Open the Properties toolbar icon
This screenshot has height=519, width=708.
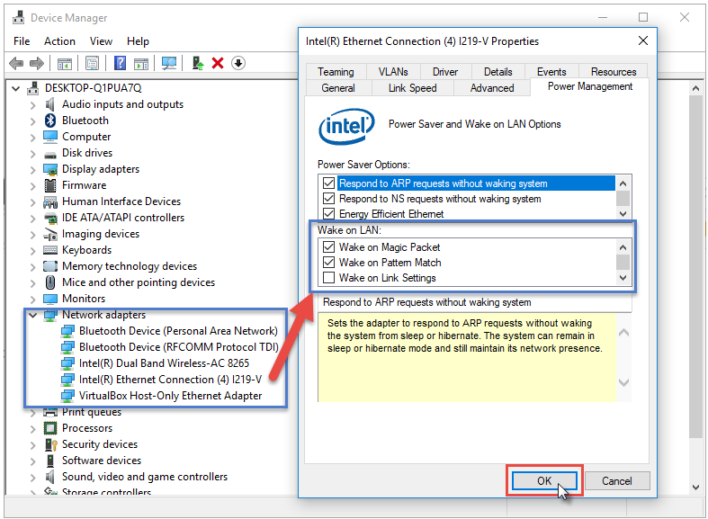(92, 63)
